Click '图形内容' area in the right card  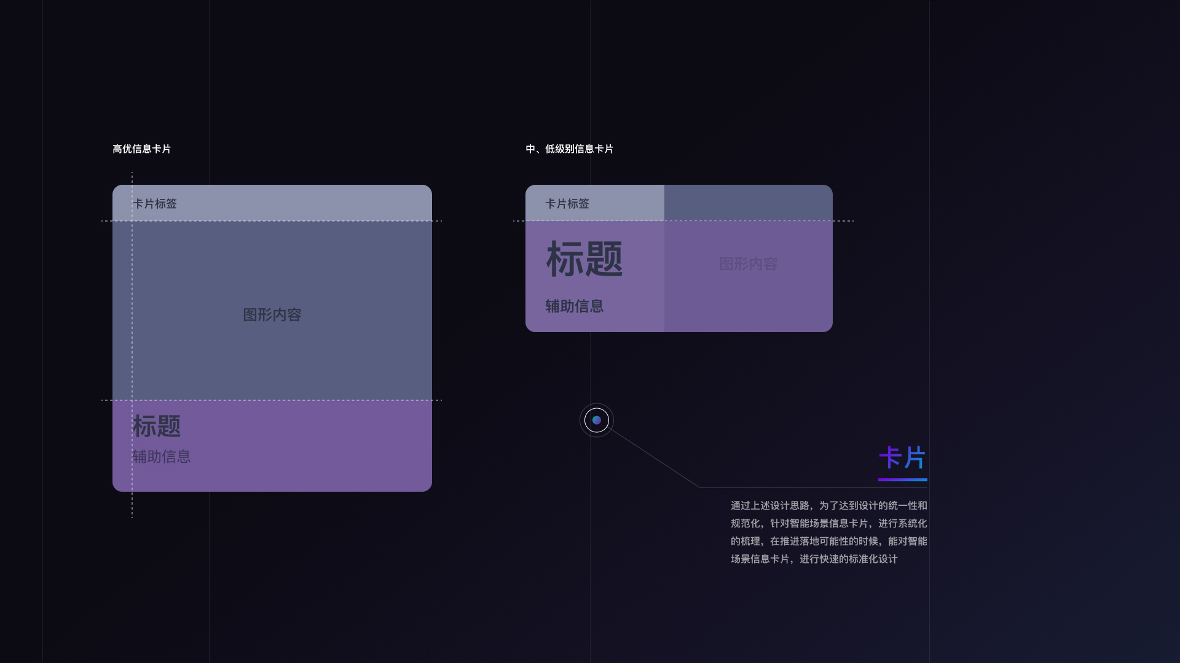tap(749, 264)
